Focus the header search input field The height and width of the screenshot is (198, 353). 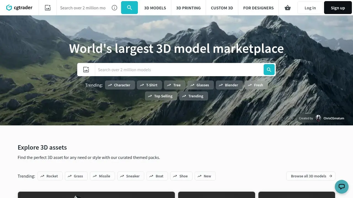click(x=83, y=8)
